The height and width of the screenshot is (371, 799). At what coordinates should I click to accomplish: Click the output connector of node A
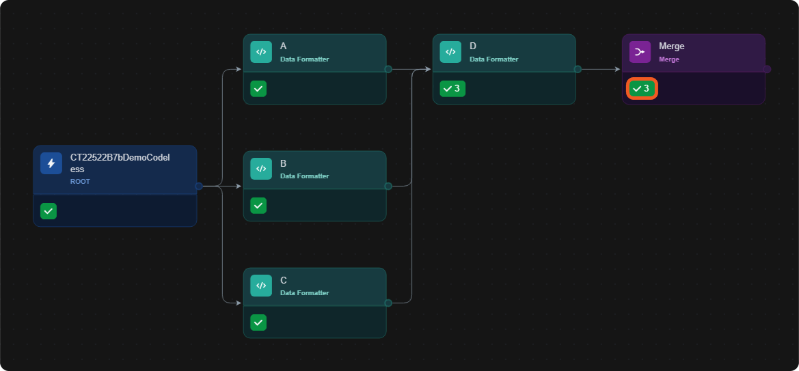[x=388, y=69]
